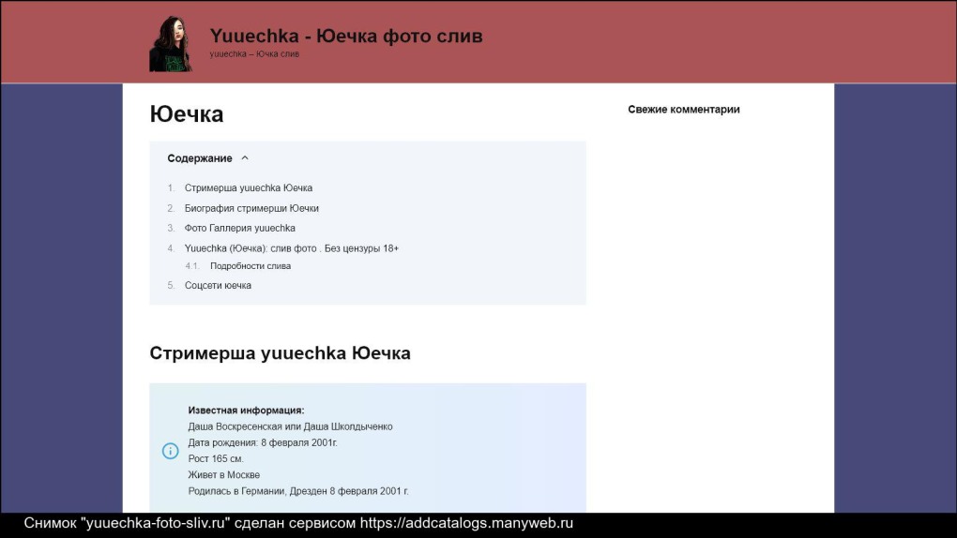Open Биография стримерши Юечки contents link
Viewport: 957px width, 538px height.
point(251,208)
